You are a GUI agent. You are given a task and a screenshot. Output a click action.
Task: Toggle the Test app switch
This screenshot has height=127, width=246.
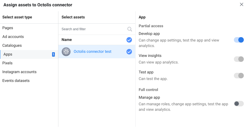tap(239, 76)
